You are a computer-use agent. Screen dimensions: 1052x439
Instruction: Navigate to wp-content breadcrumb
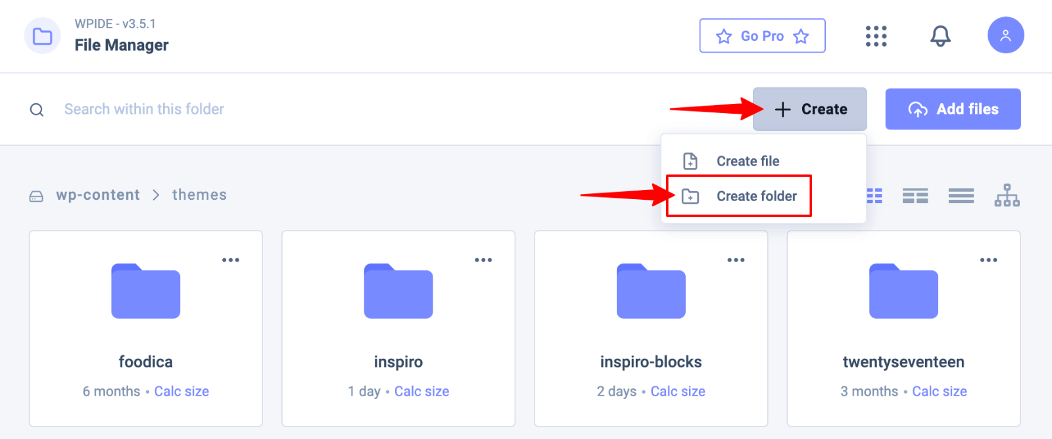click(98, 195)
